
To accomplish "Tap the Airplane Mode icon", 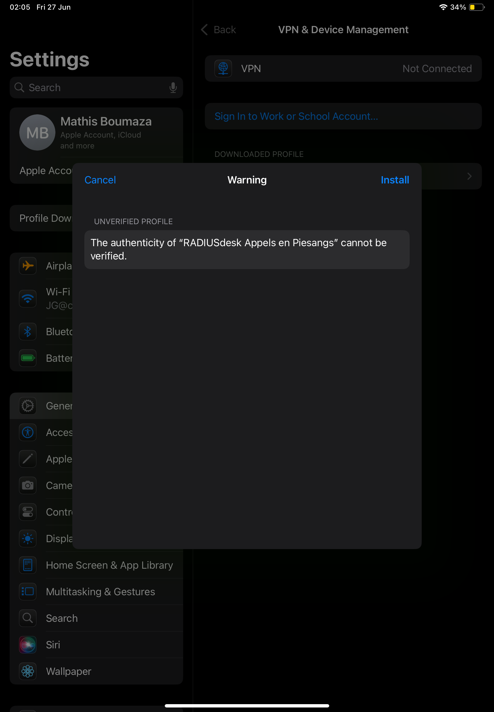I will click(x=28, y=266).
